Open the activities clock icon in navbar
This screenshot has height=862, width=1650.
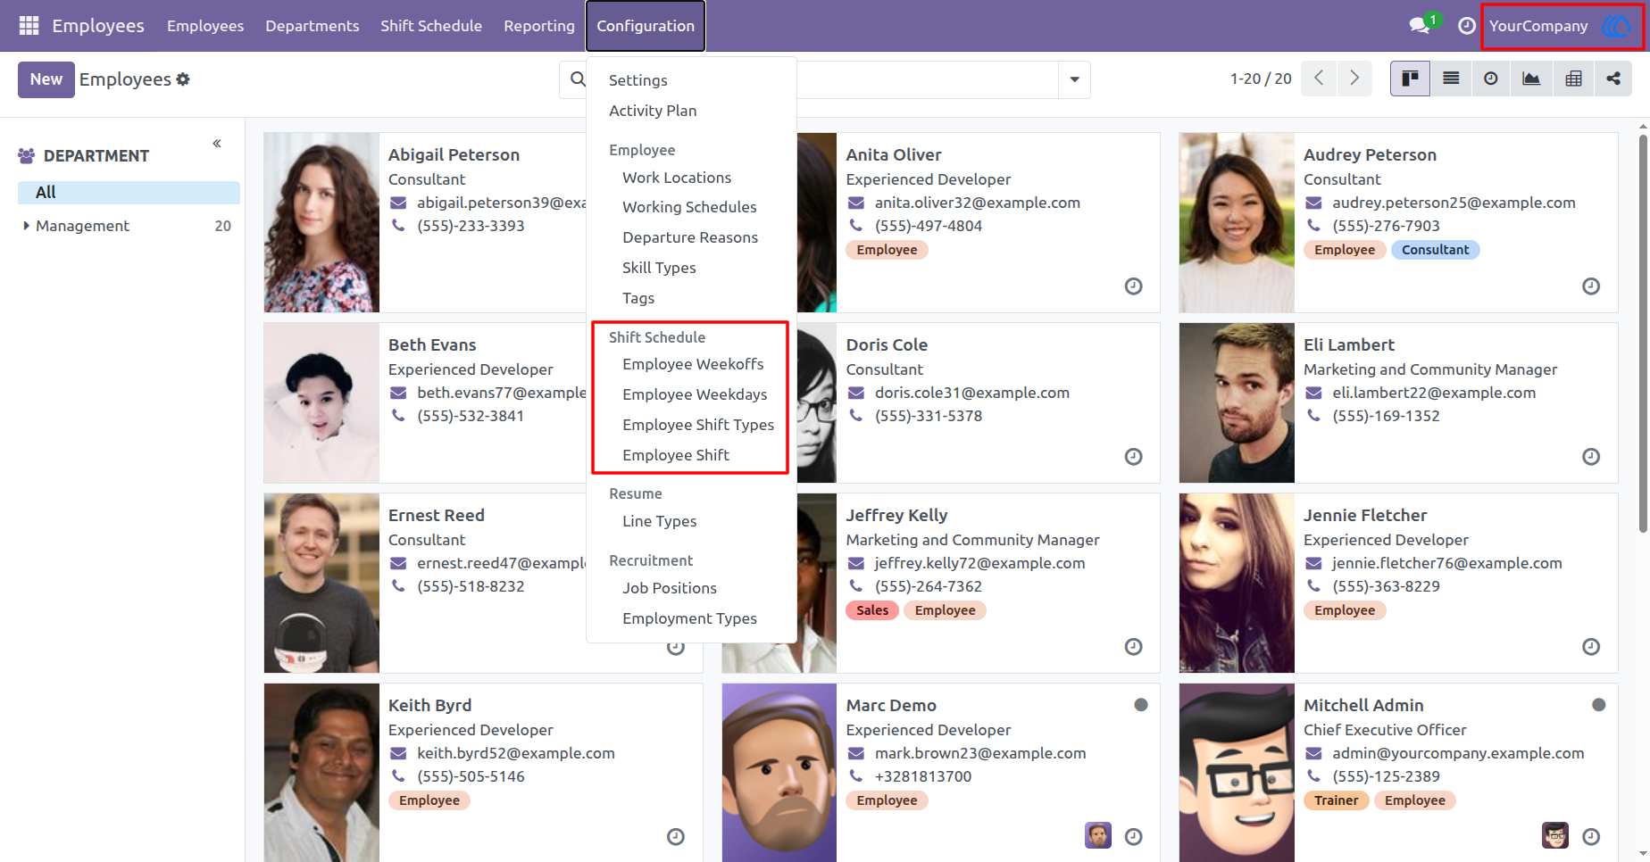(1466, 26)
